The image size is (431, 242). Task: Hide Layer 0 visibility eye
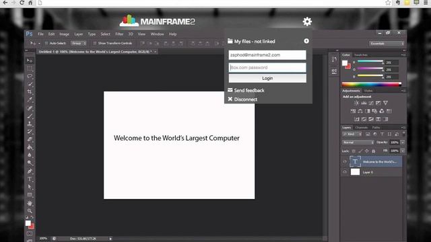coord(345,172)
